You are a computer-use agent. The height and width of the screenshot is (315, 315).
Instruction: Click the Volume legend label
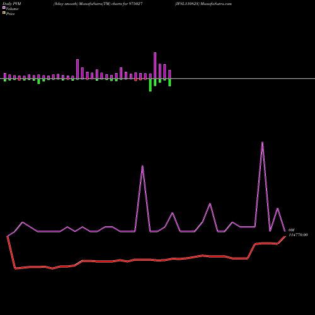pyautogui.click(x=12, y=9)
